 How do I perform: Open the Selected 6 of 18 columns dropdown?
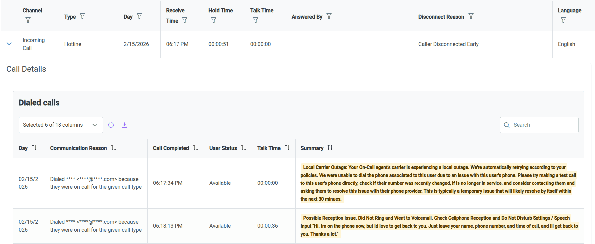coord(60,125)
